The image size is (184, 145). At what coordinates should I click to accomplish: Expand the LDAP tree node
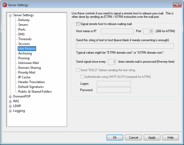pyautogui.click(x=10, y=106)
